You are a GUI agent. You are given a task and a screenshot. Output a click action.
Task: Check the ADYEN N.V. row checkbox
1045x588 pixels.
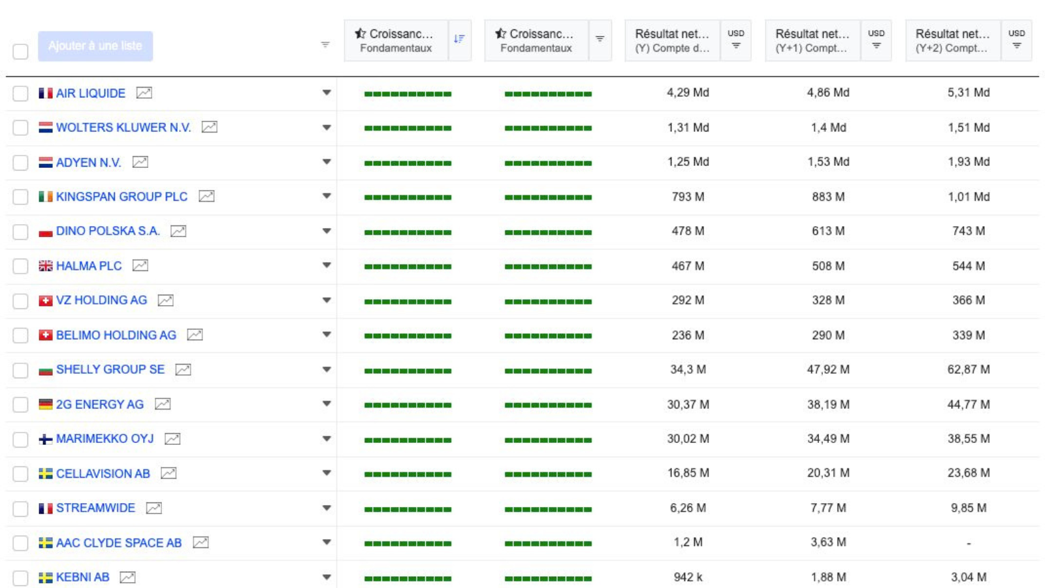(20, 163)
